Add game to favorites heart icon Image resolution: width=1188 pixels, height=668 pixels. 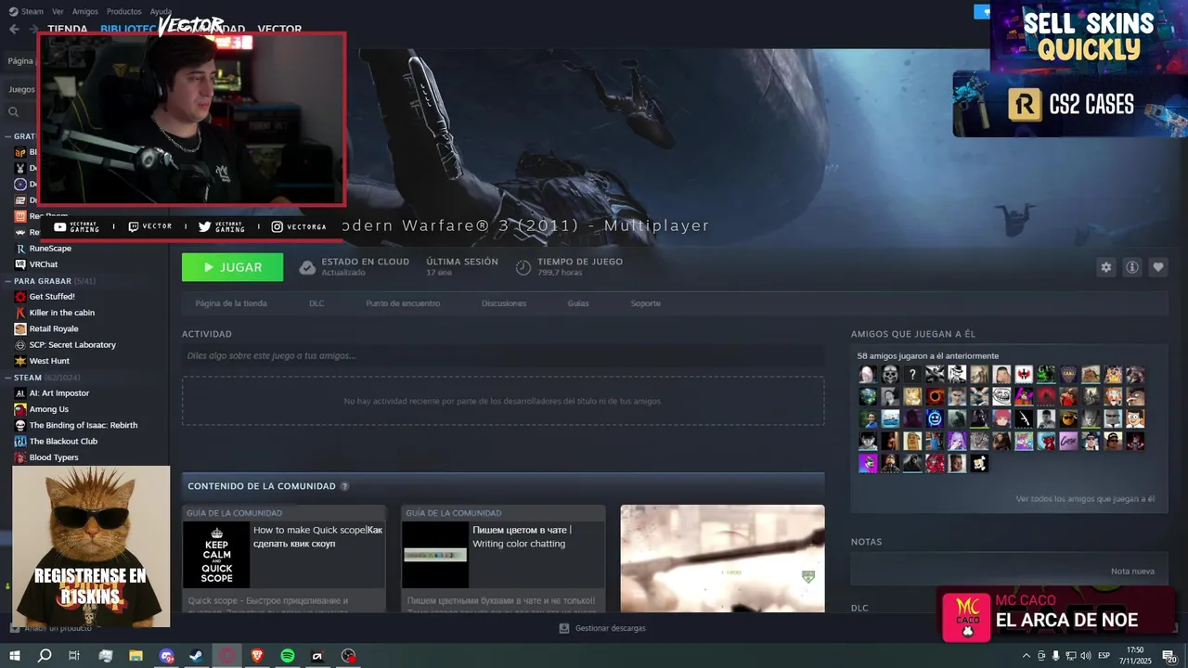[x=1158, y=267]
